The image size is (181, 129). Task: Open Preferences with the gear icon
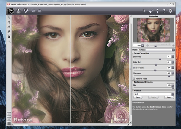170,11
